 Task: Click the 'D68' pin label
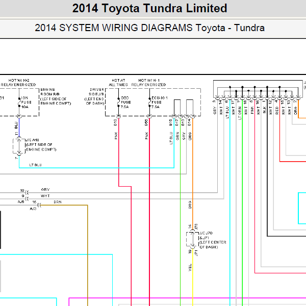pyautogui.click(x=146, y=122)
